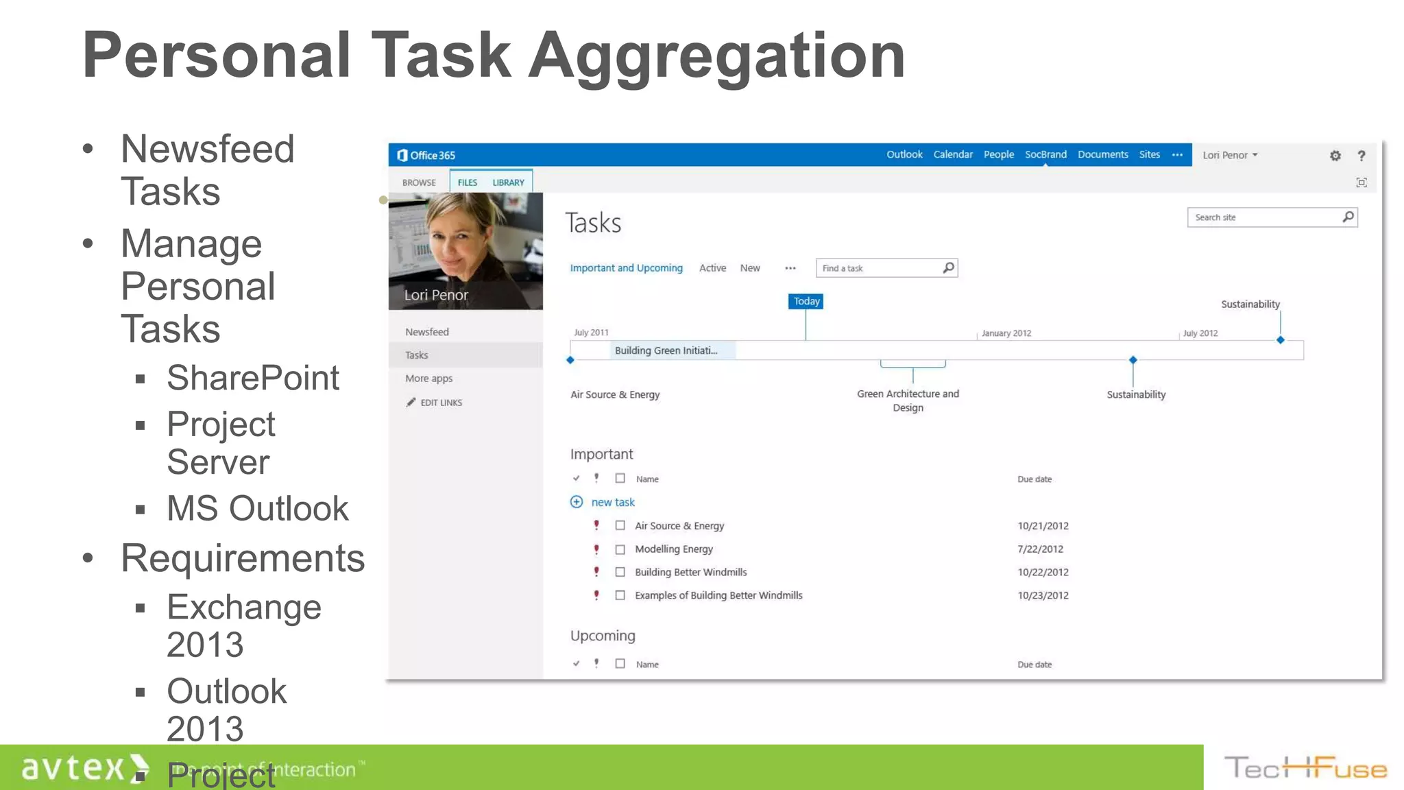The height and width of the screenshot is (790, 1404).
Task: Click priority flag for Building Better Windmills
Action: [596, 572]
